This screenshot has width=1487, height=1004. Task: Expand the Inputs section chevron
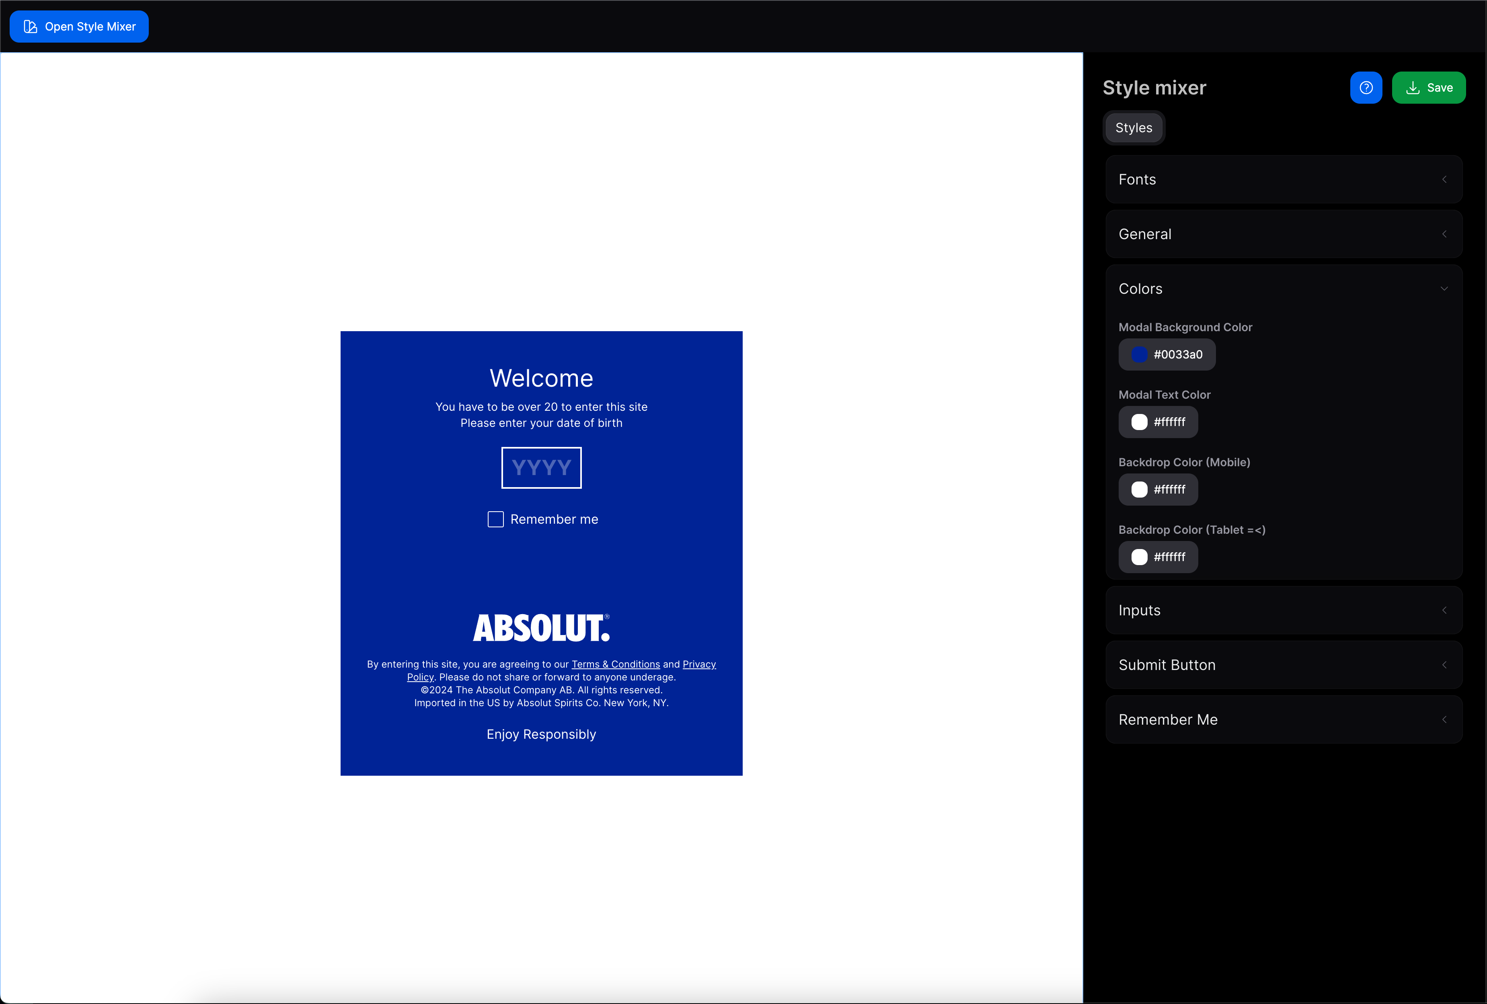1444,610
